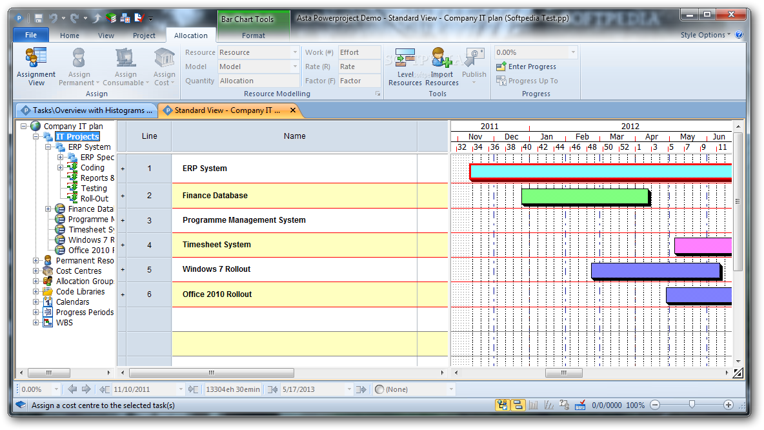
Task: Select Progress Periods in the tree
Action: point(85,312)
